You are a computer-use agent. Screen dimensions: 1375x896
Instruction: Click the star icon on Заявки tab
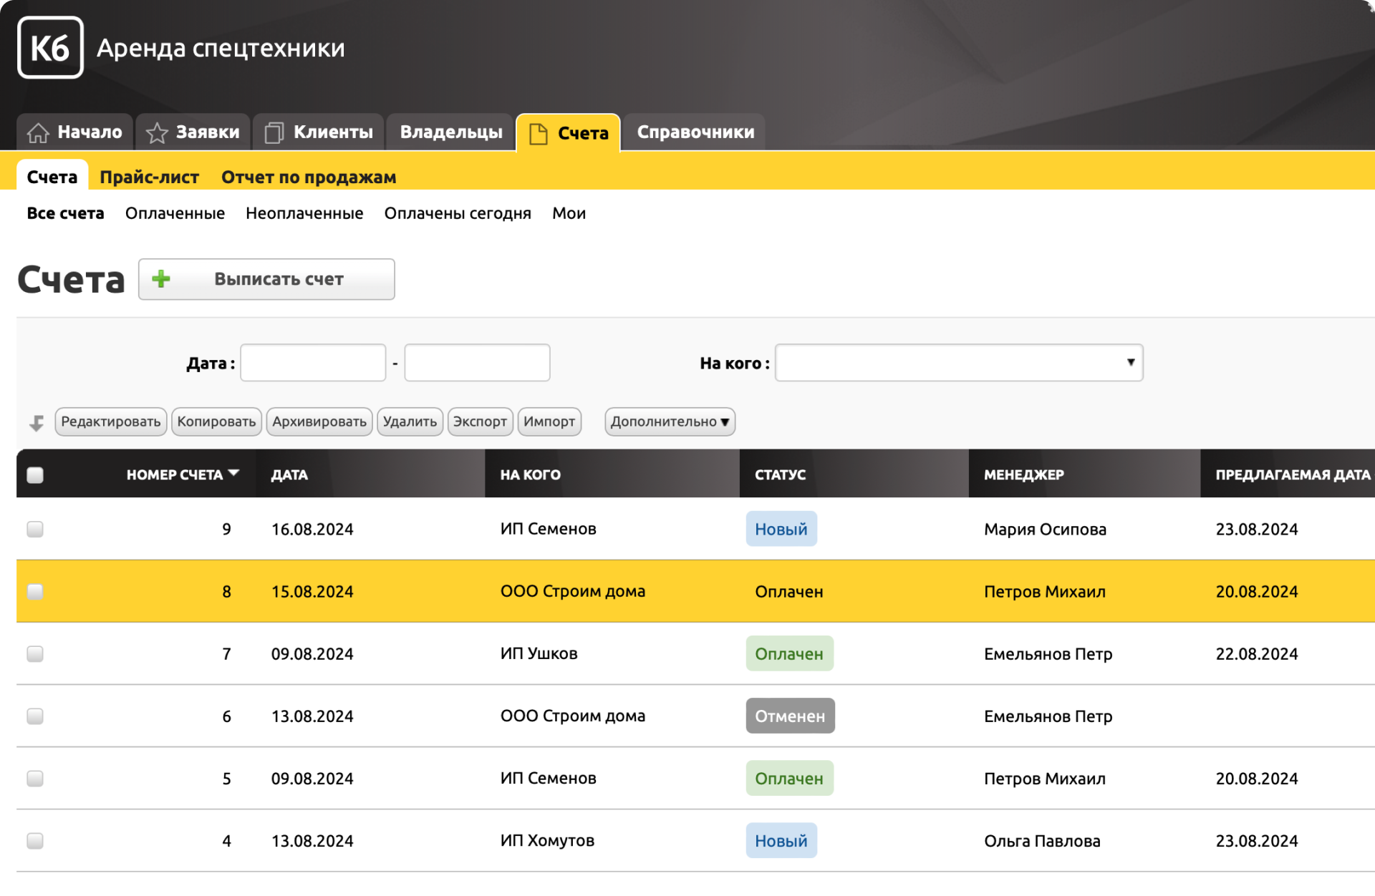(157, 133)
